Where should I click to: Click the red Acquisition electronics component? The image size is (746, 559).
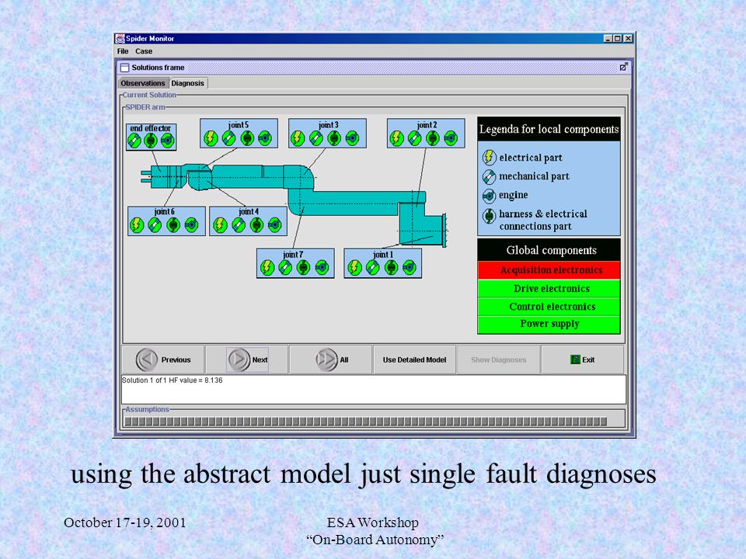pyautogui.click(x=549, y=270)
